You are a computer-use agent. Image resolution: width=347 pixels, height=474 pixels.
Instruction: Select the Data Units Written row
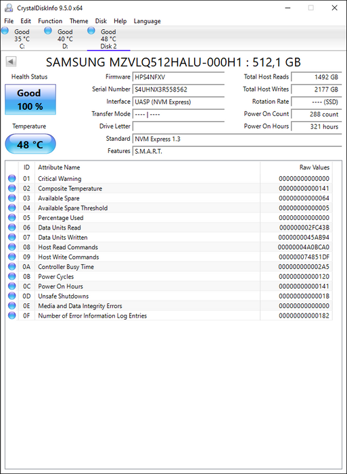click(x=169, y=237)
